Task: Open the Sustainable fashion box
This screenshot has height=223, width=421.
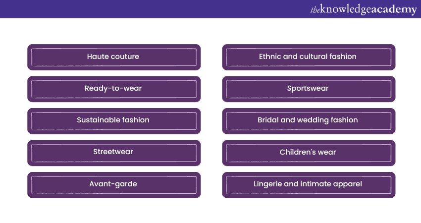Action: pos(113,120)
